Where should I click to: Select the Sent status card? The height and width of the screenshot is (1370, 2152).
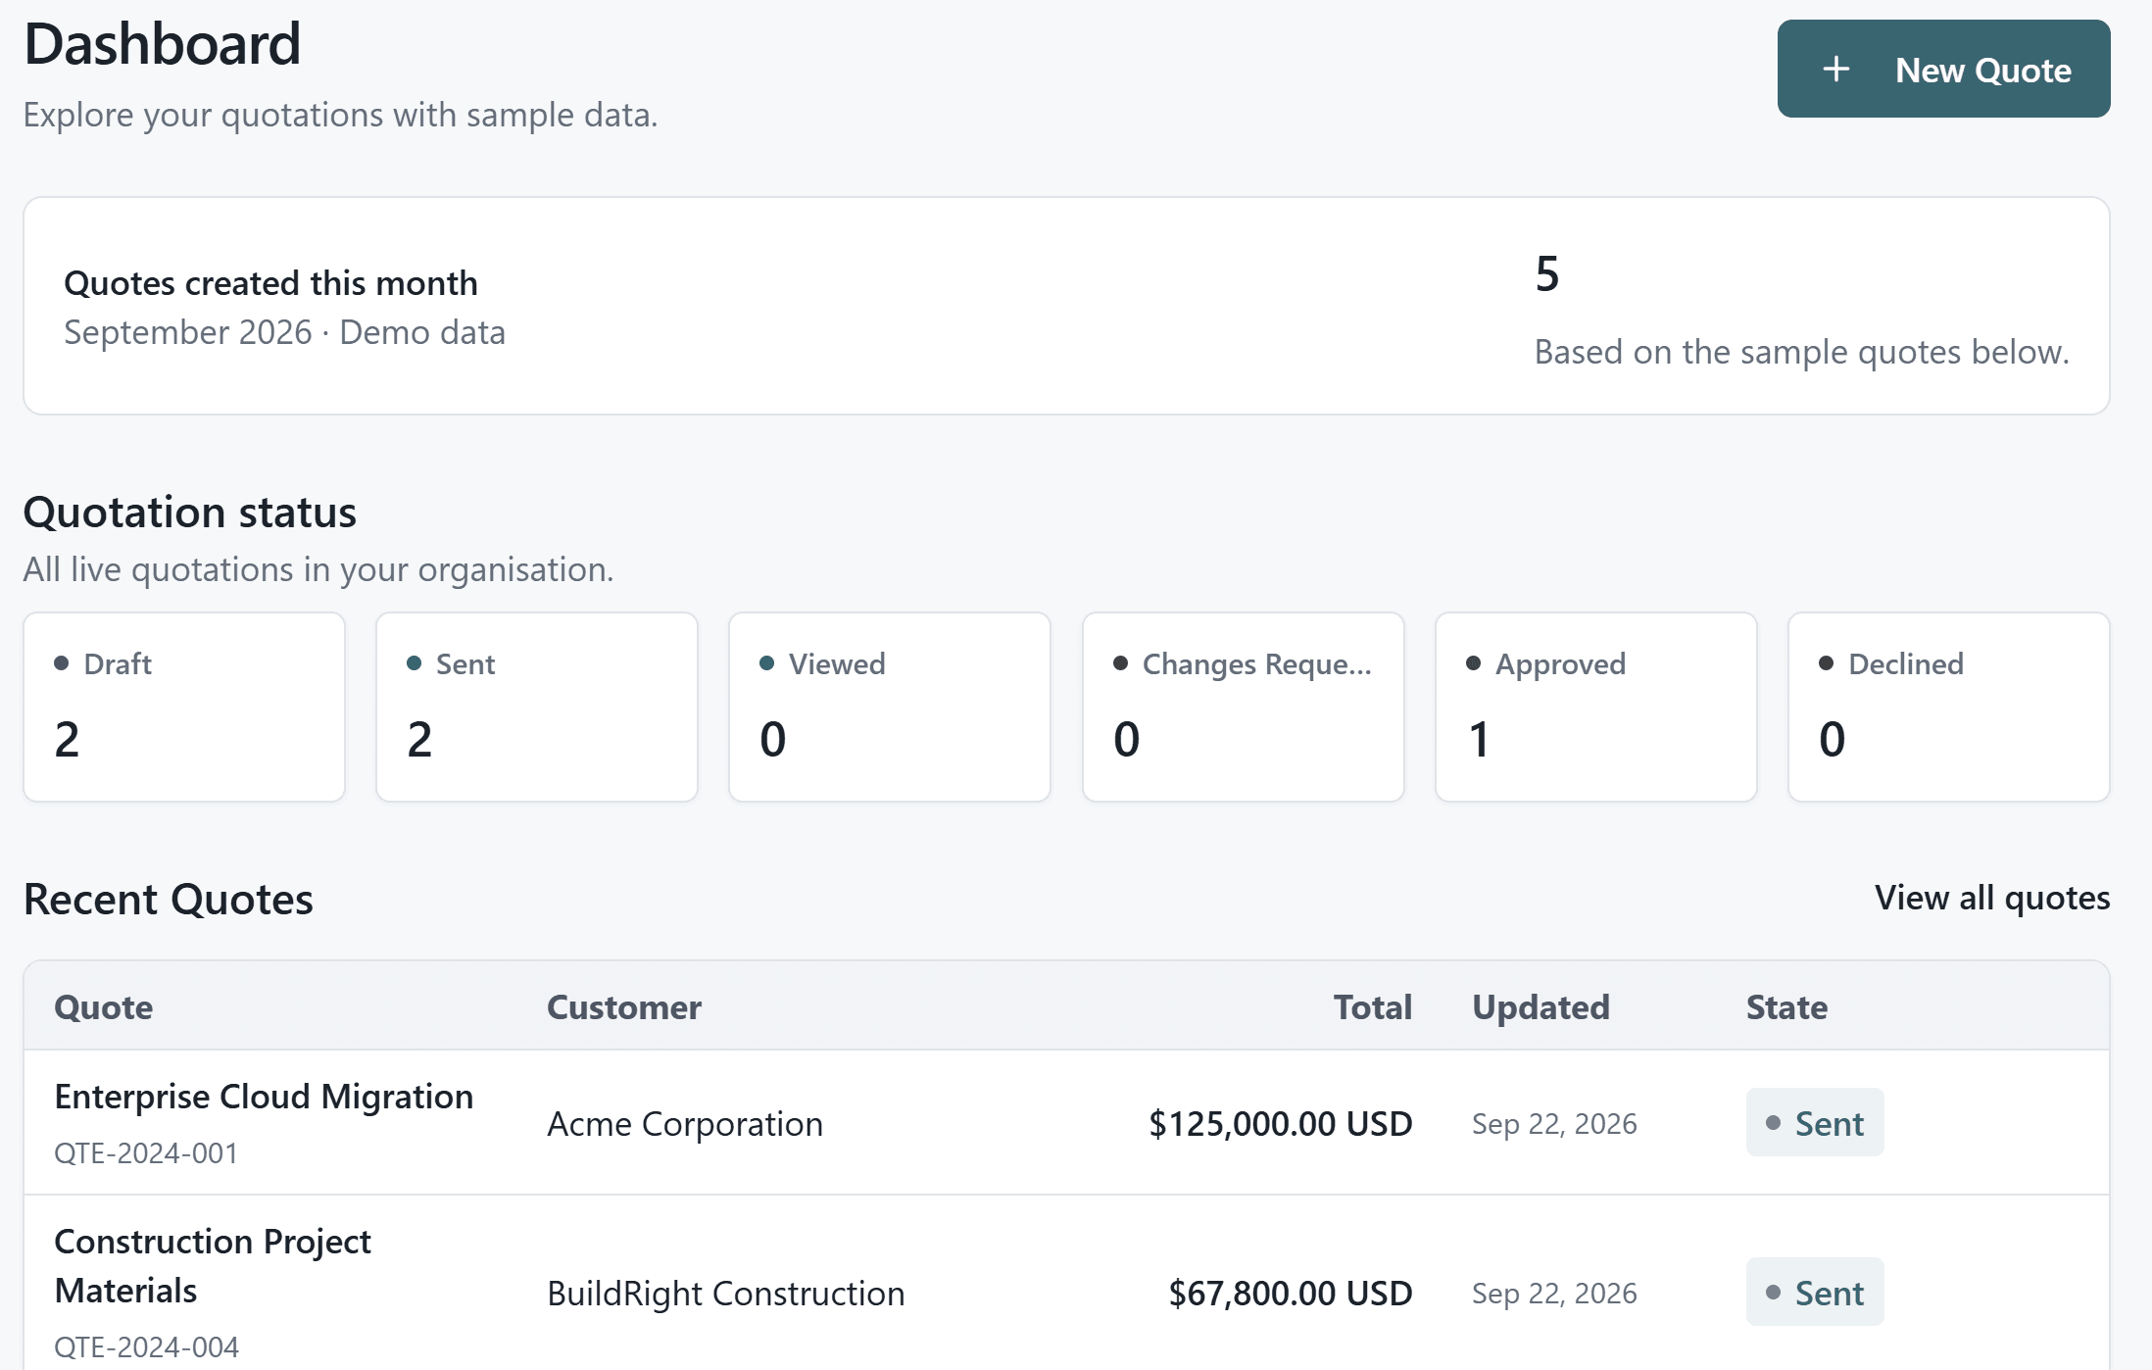pos(537,707)
